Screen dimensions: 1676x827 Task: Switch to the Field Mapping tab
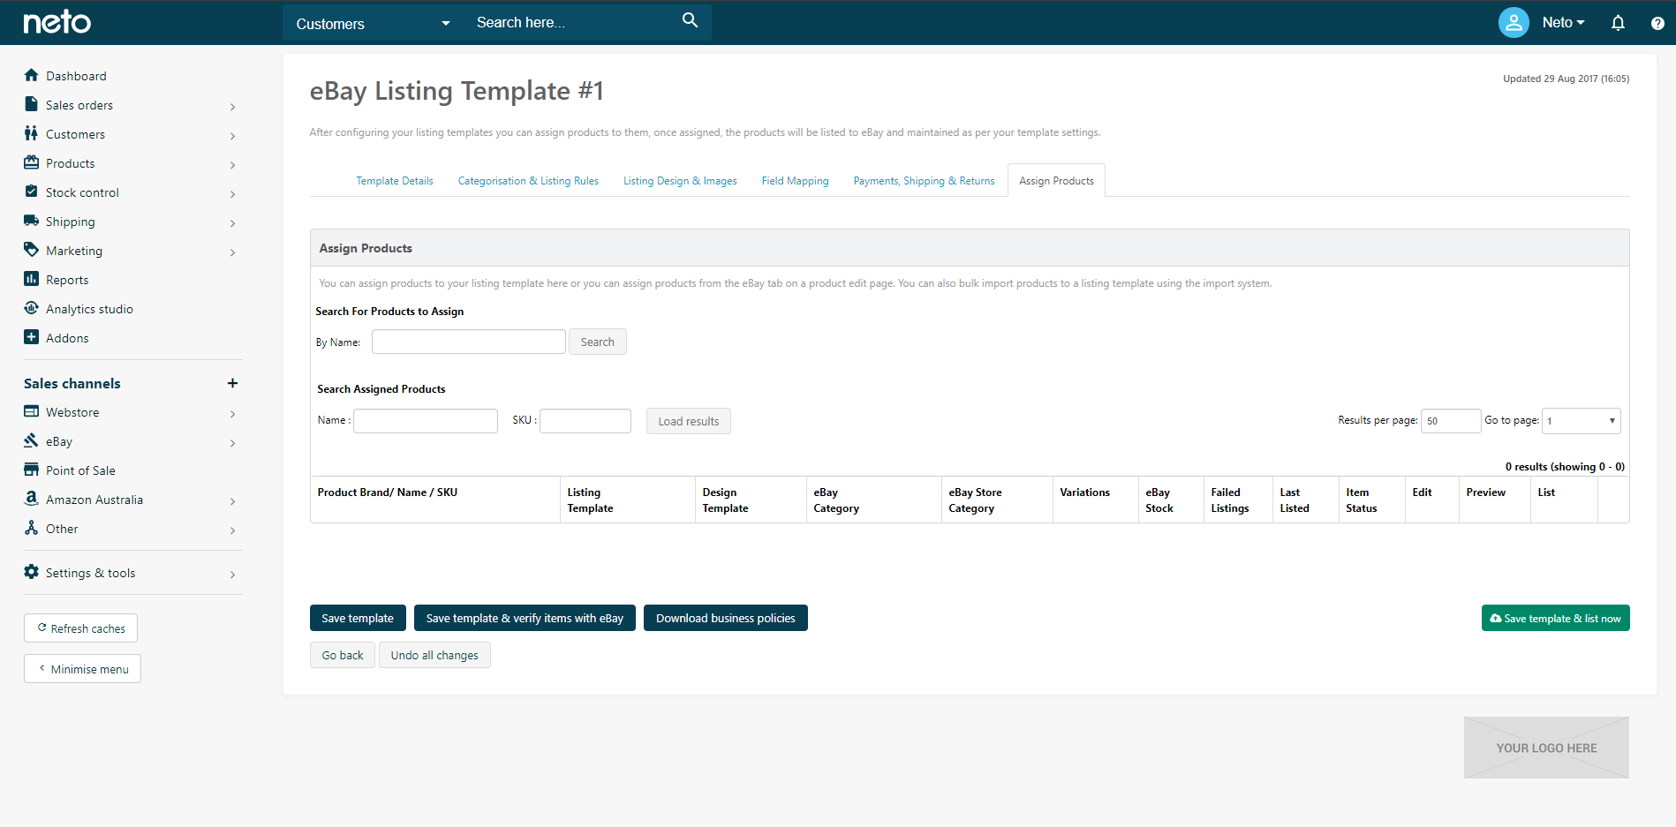pyautogui.click(x=795, y=181)
